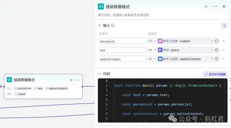Click the canvas node green code icon
Screen dimensions: 231x128
coord(9,80)
